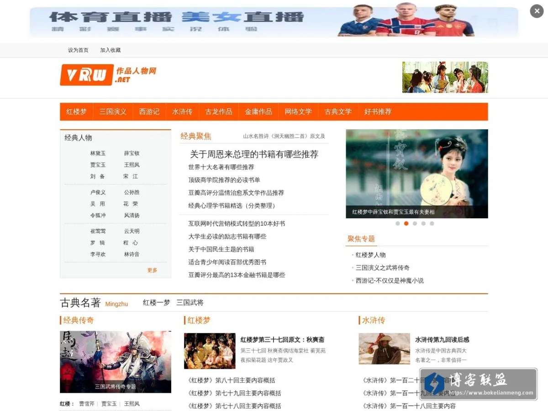
Task: Select the fifth carousel dot
Action: pyautogui.click(x=432, y=224)
